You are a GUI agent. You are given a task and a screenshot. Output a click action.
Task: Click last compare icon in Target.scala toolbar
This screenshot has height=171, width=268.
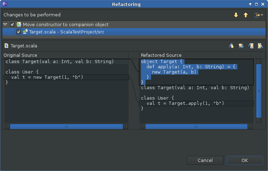[260, 46]
